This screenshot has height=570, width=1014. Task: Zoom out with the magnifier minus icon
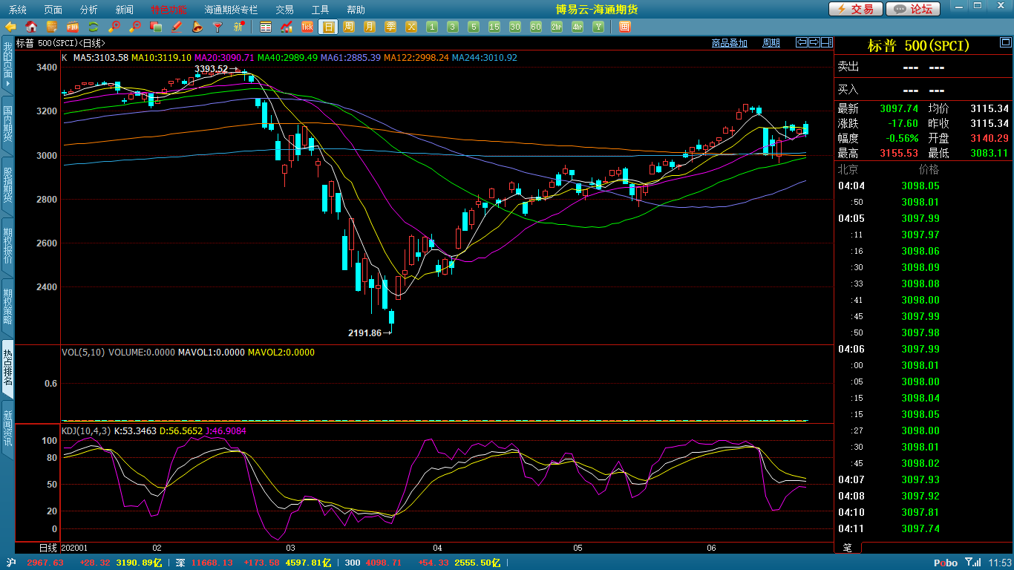pos(135,27)
